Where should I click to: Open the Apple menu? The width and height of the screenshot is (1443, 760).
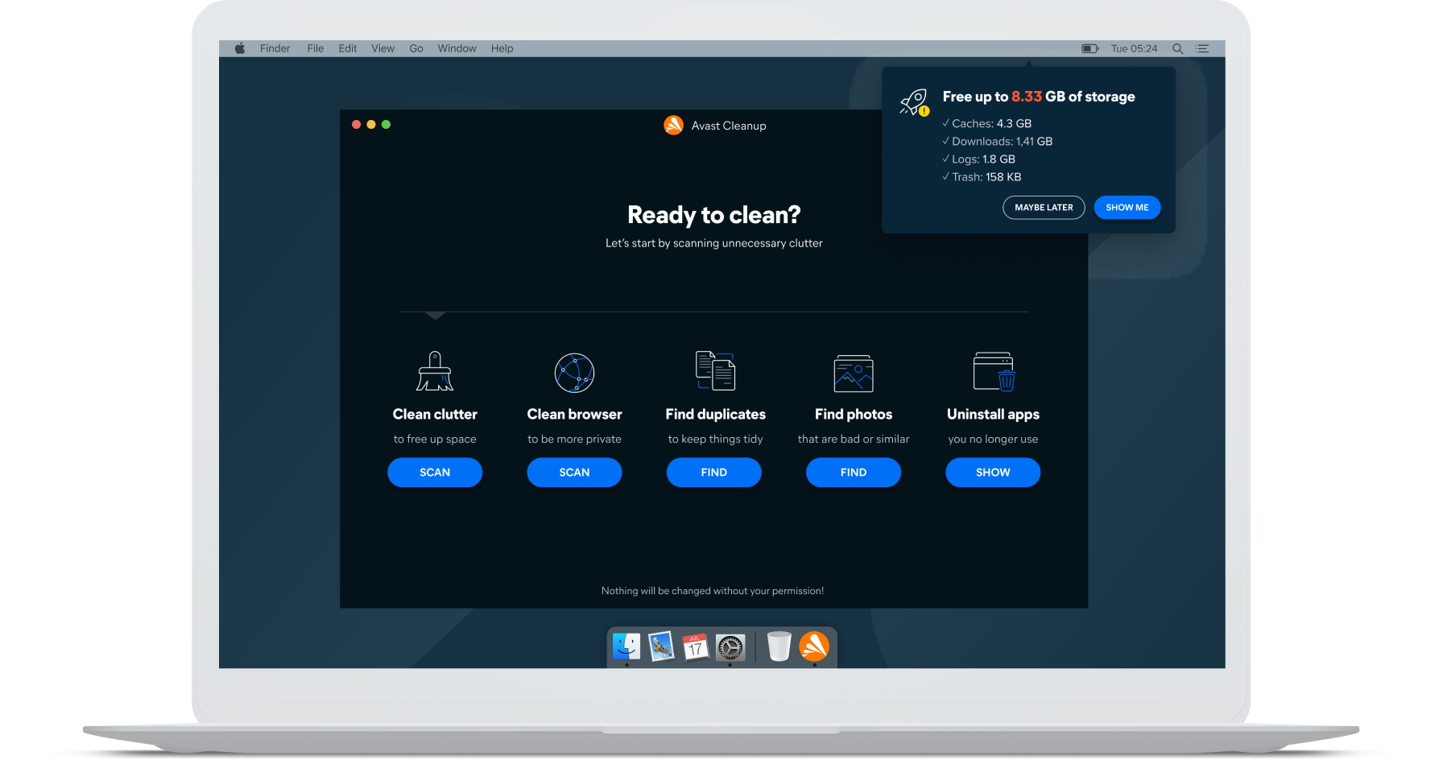(240, 48)
